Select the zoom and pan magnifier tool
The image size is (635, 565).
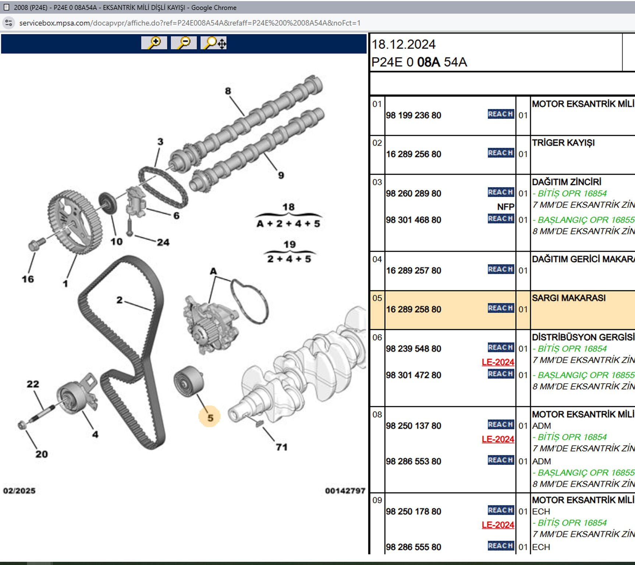tap(214, 43)
